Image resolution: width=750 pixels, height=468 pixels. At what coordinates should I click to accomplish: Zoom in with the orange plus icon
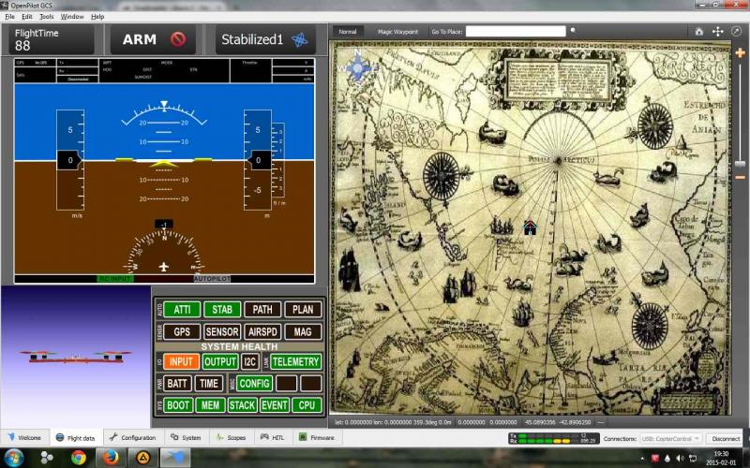(x=741, y=52)
